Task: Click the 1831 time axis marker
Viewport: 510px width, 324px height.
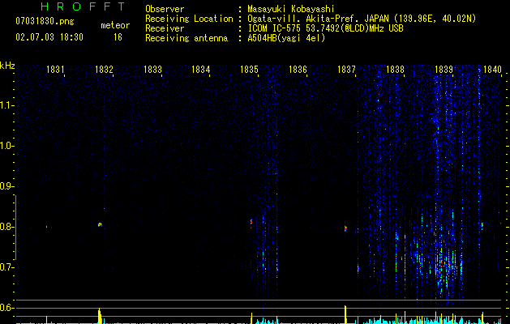Action: pyautogui.click(x=55, y=70)
